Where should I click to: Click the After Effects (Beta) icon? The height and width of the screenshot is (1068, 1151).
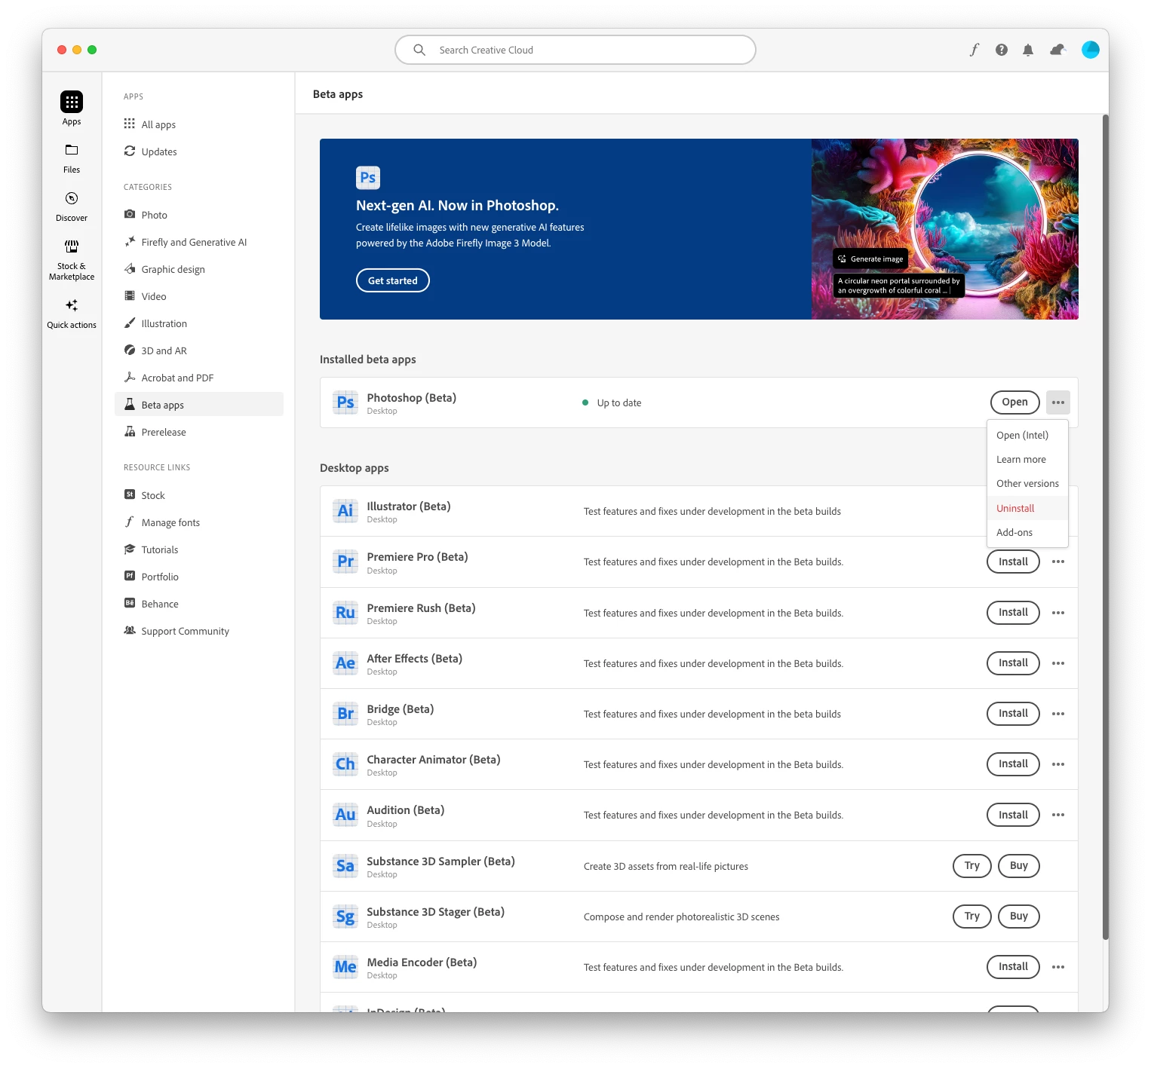coord(345,663)
